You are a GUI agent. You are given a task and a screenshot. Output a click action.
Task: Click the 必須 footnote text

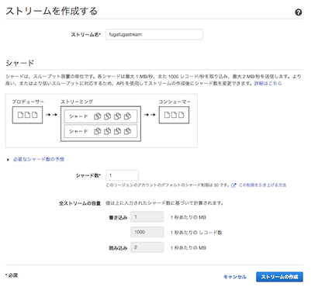pyautogui.click(x=12, y=275)
